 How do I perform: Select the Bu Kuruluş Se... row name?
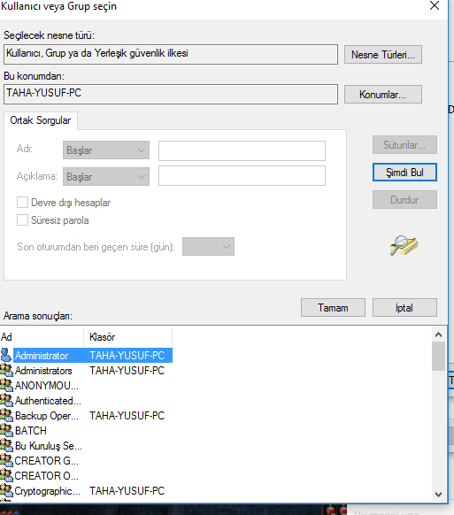tap(49, 446)
